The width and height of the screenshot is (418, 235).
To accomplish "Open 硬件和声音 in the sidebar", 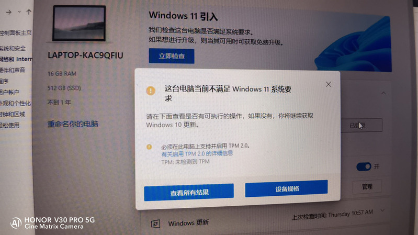I will tap(13, 70).
